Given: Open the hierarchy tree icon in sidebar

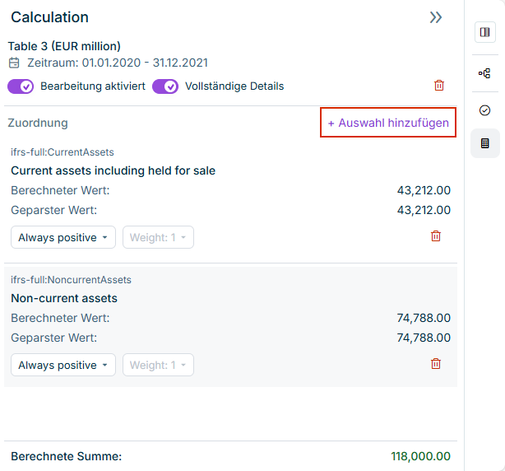Looking at the screenshot, I should 484,73.
